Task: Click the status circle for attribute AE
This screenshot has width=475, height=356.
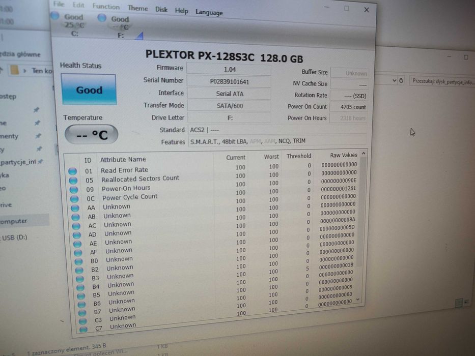Action: (x=77, y=244)
